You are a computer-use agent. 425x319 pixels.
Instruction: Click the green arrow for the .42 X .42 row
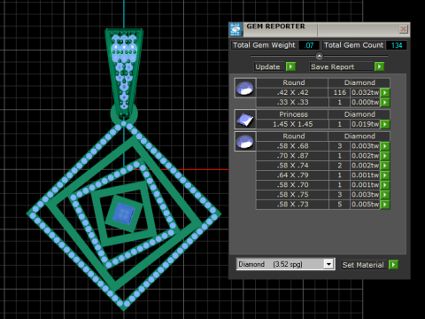click(x=385, y=92)
